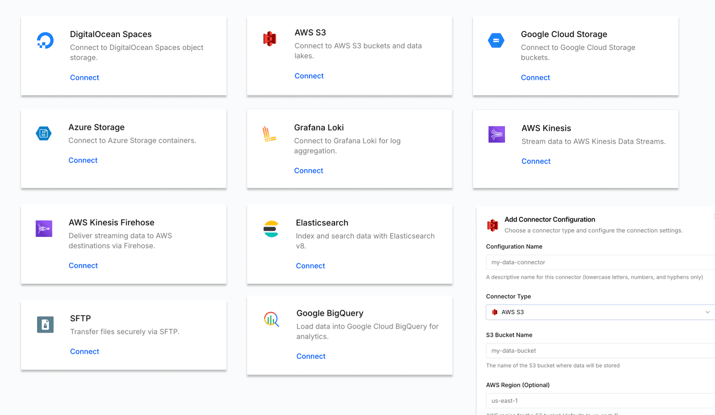Click the 'Configuration Name' label
Viewport: 715px width, 415px height.
514,247
